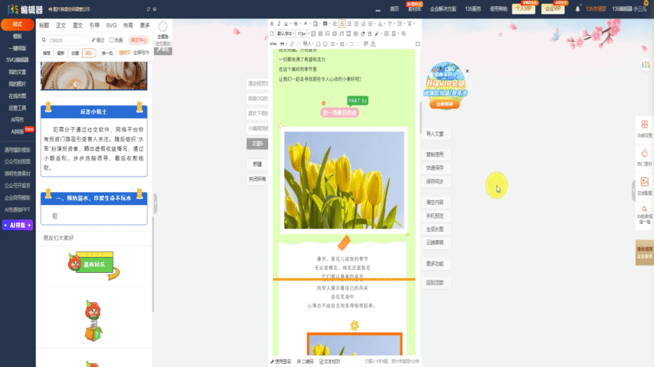The width and height of the screenshot is (654, 367).
Task: Open the 布局 style tab
Action: pos(128,25)
